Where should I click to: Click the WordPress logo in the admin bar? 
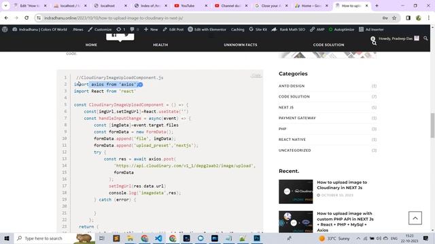click(x=5, y=29)
